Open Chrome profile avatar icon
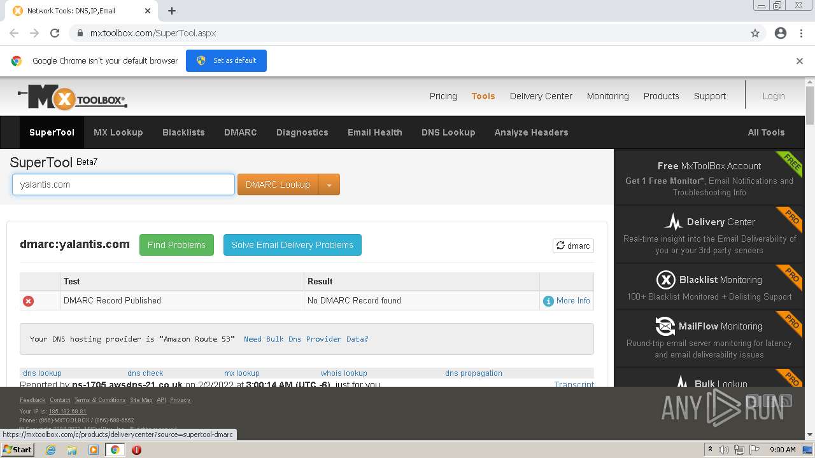Screen dimensions: 815x458 (x=781, y=33)
